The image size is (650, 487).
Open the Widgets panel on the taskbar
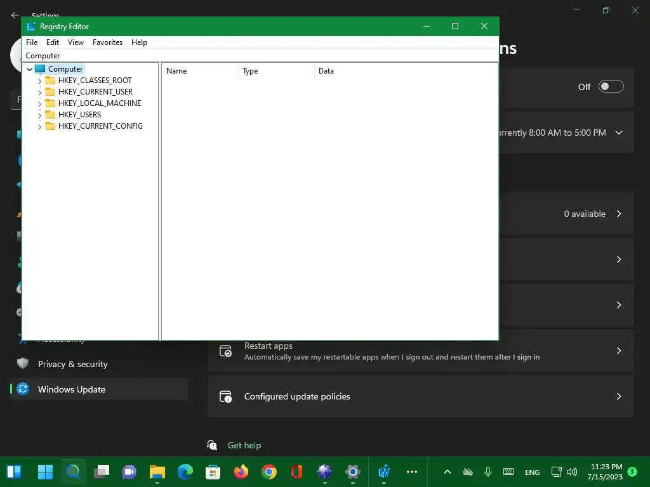tap(15, 472)
